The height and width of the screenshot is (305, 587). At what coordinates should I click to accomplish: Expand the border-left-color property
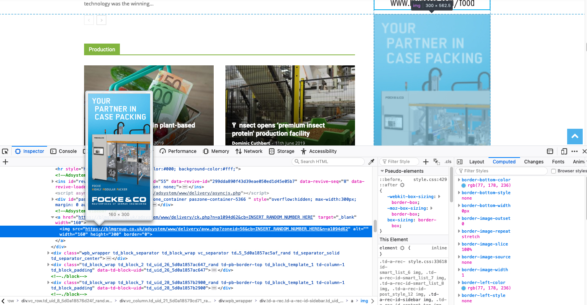coord(459,282)
